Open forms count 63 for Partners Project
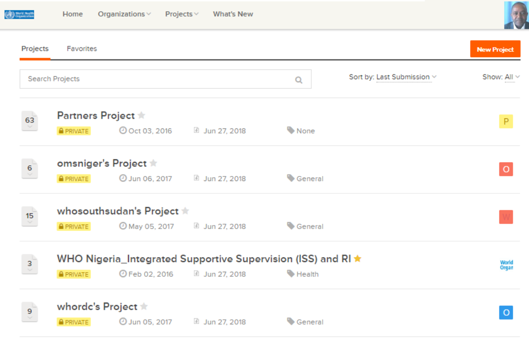The height and width of the screenshot is (346, 529). coord(29,121)
